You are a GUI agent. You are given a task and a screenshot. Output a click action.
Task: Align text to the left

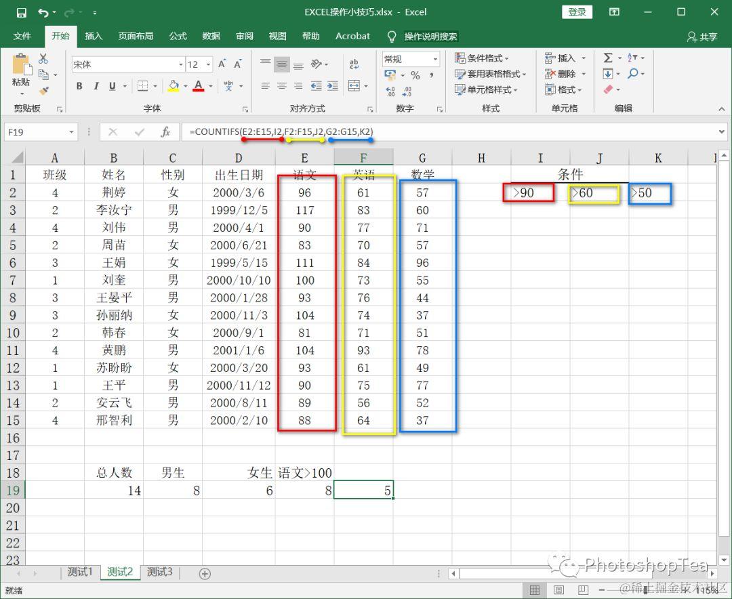(x=265, y=86)
